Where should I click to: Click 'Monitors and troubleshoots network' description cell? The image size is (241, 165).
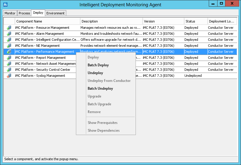coord(111,34)
